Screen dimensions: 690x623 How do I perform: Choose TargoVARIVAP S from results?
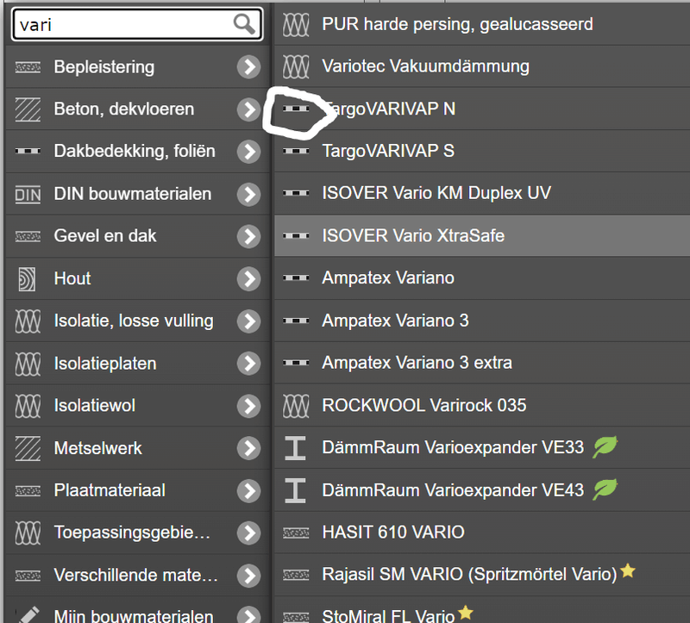[x=482, y=151]
